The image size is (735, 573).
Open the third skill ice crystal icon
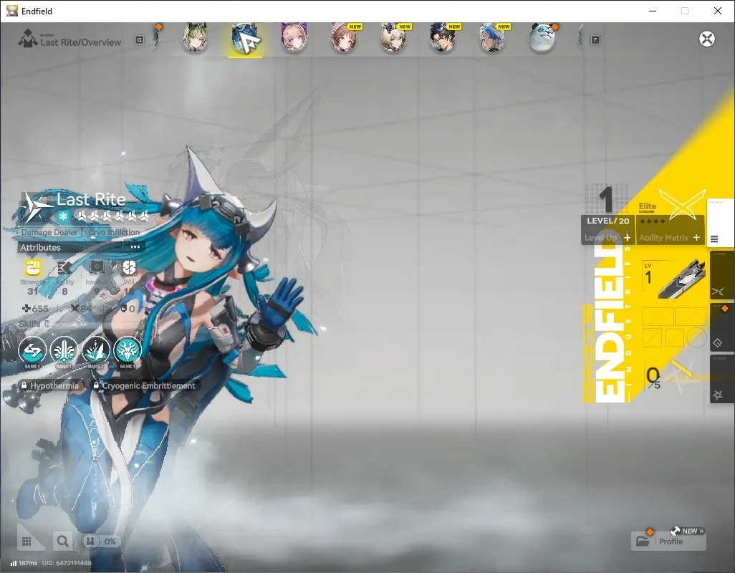pyautogui.click(x=96, y=350)
